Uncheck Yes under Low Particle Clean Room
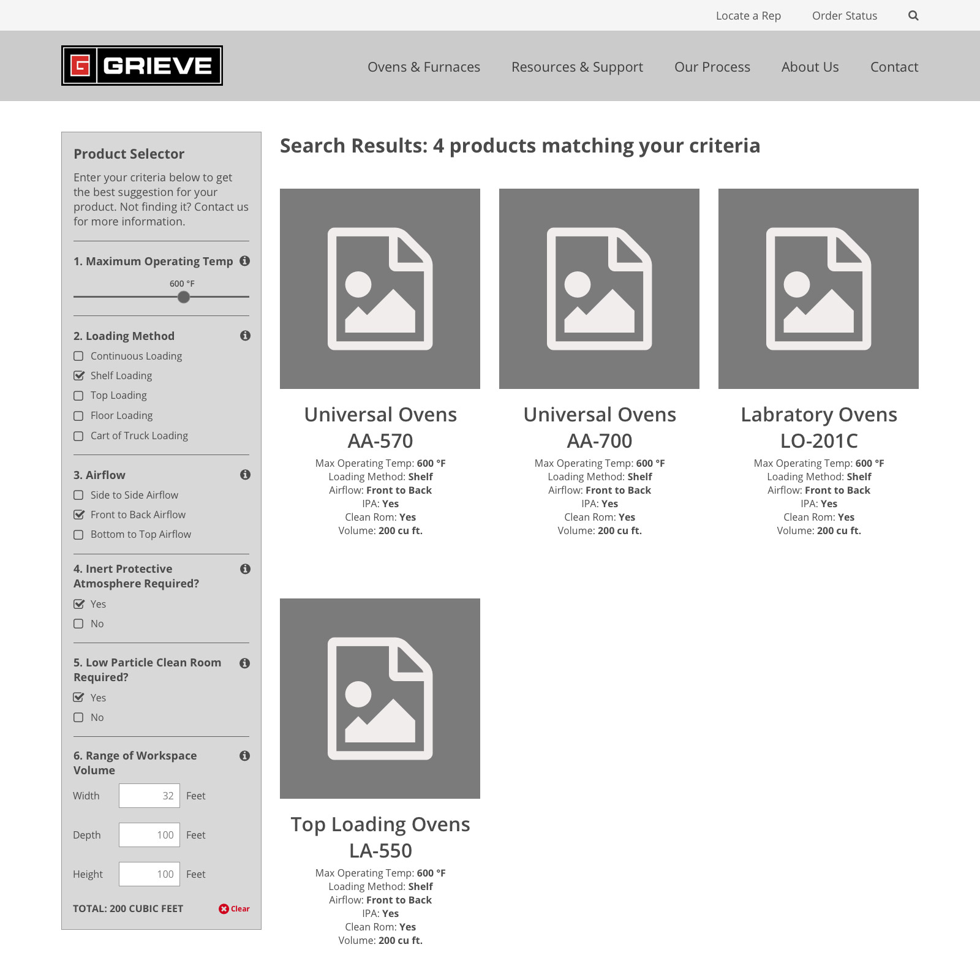 click(x=78, y=698)
